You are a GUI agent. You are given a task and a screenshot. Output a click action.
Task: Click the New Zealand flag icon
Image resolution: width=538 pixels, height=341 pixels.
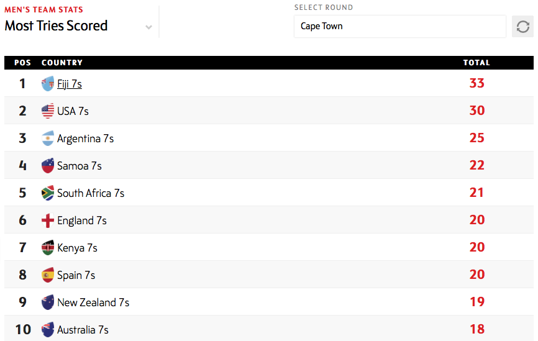pyautogui.click(x=48, y=302)
